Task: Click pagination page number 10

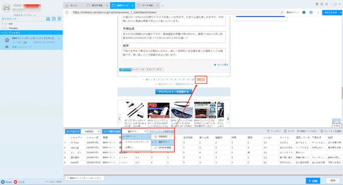Action: pyautogui.click(x=193, y=79)
